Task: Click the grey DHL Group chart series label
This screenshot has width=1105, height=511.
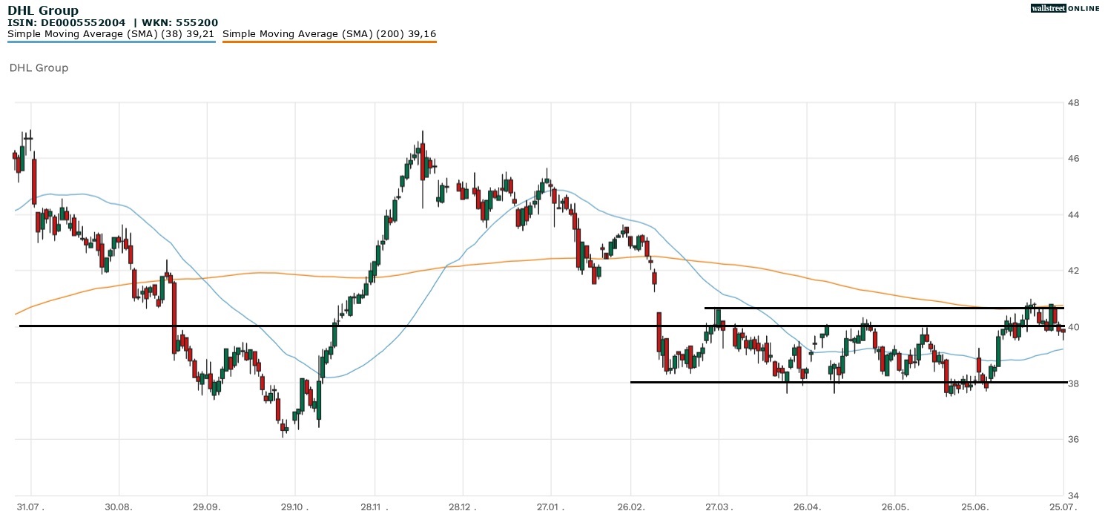Action: tap(39, 68)
